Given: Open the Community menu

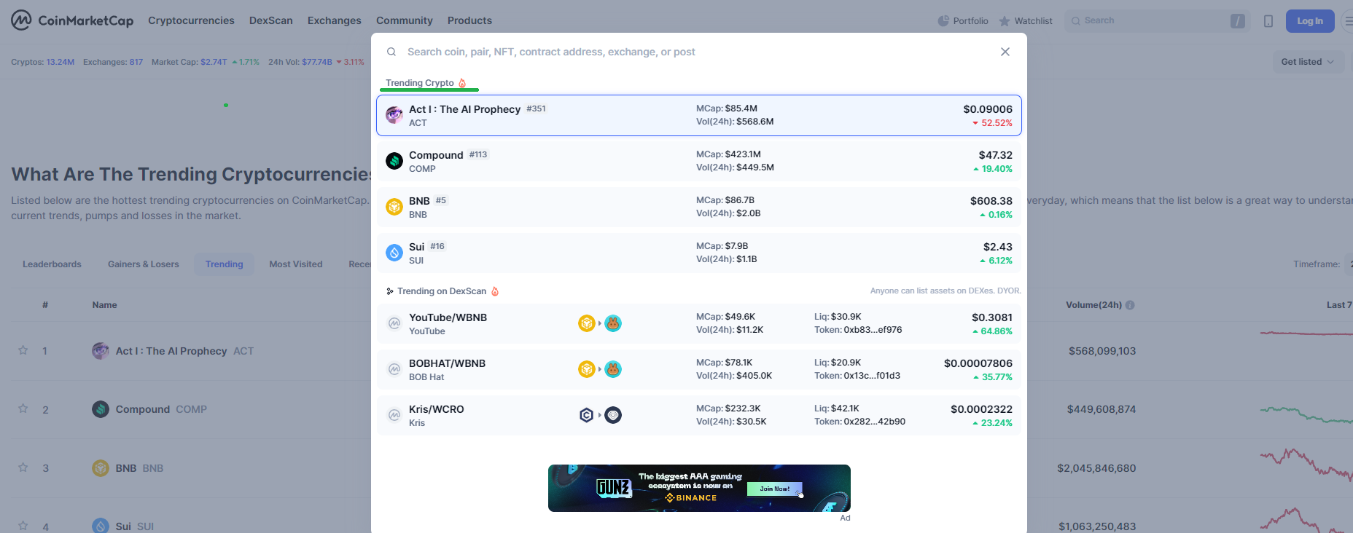Looking at the screenshot, I should click(x=405, y=20).
